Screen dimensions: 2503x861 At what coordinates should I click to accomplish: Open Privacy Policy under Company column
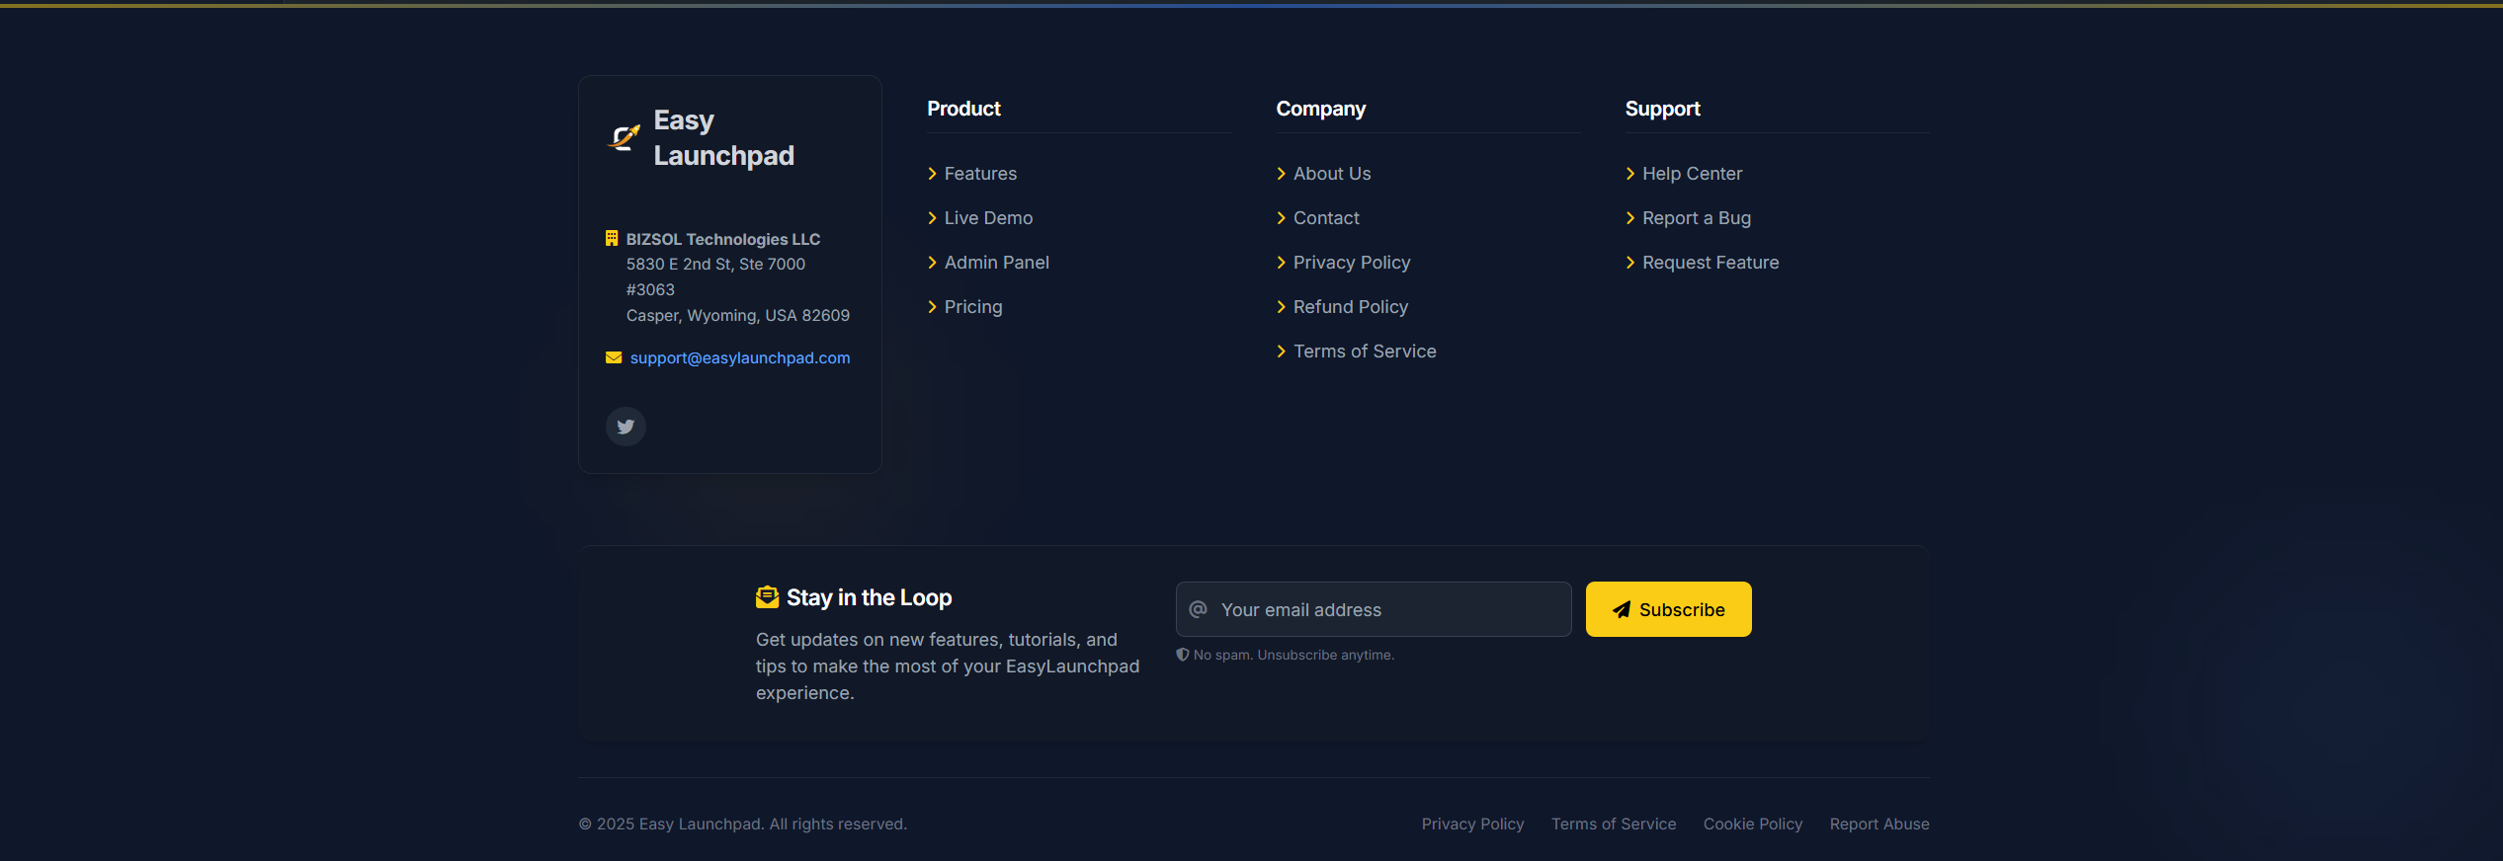point(1352,263)
